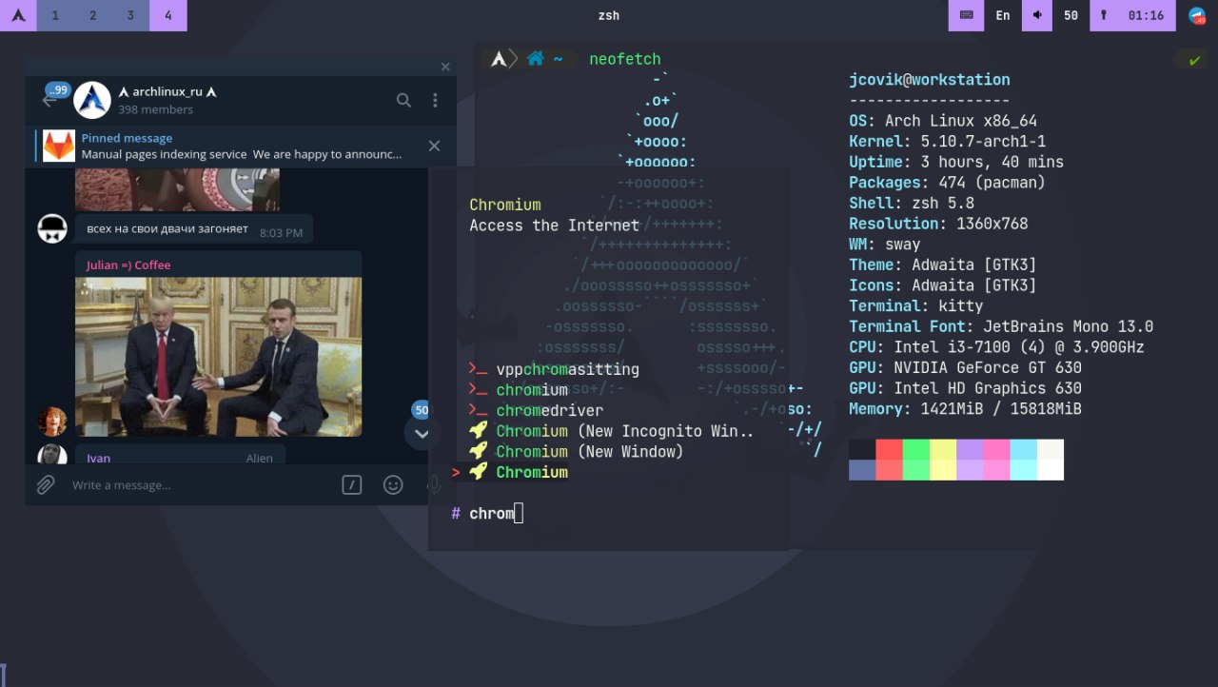Switch to workspace 1
The height and width of the screenshot is (687, 1218).
(55, 15)
